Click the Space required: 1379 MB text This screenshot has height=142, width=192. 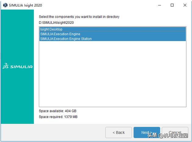(x=58, y=117)
